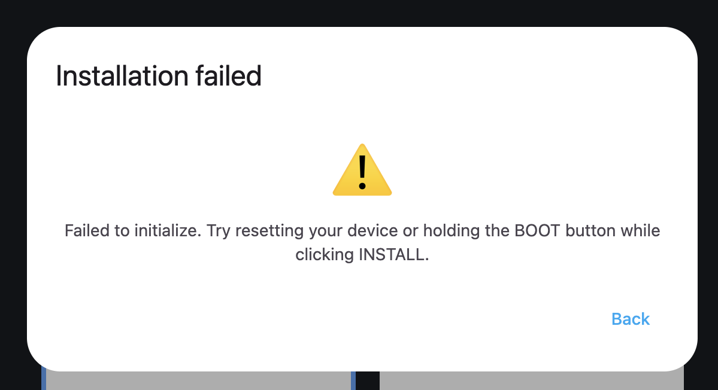Screen dimensions: 718x390
Task: Click the gray panel below dialog's right side
Action: click(x=531, y=380)
